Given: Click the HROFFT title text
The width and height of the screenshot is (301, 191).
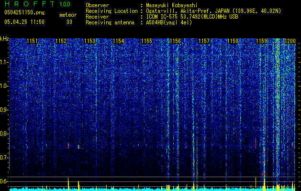Looking at the screenshot, I should [30, 4].
